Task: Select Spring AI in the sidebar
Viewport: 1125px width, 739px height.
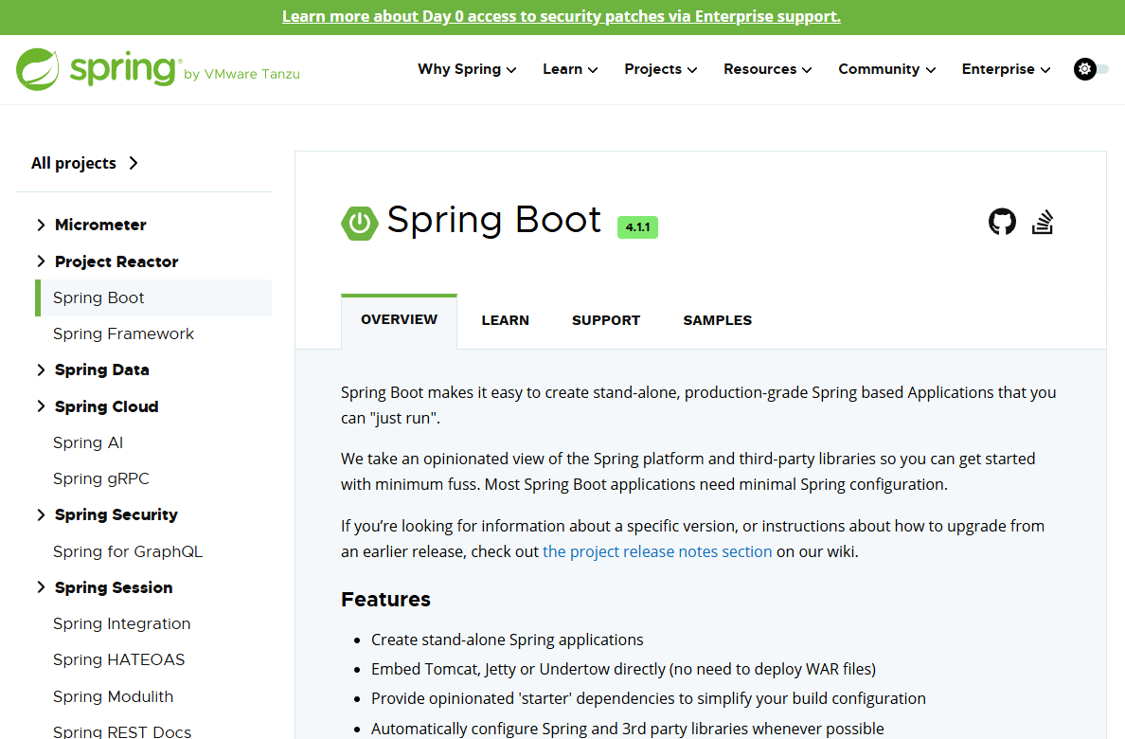Action: click(x=88, y=442)
